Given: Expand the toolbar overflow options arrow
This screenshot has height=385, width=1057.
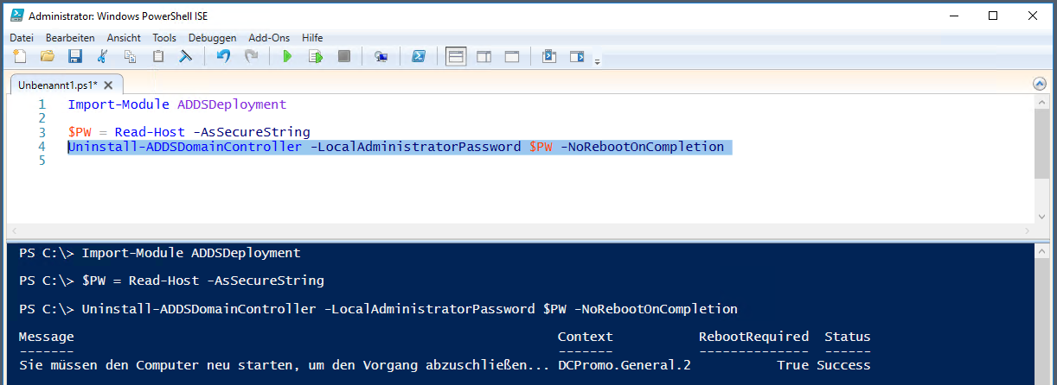Looking at the screenshot, I should pyautogui.click(x=598, y=60).
